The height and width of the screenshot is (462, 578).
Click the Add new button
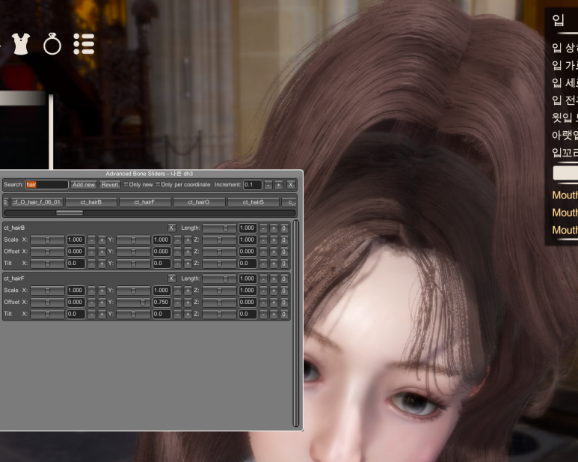click(x=83, y=184)
